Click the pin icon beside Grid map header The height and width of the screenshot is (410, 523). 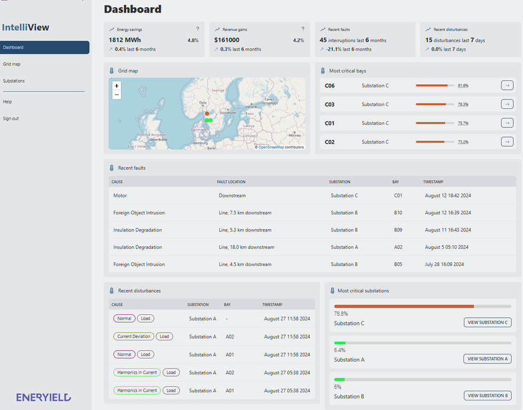click(111, 70)
